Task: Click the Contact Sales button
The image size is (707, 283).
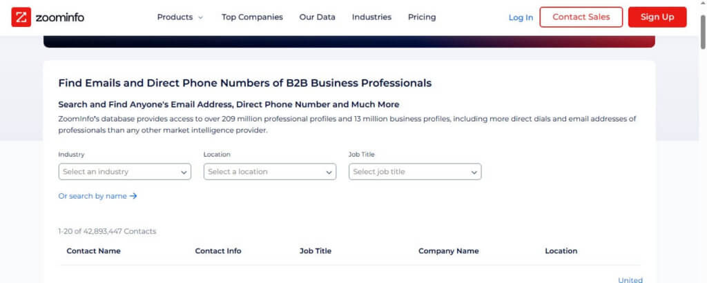Action: click(581, 17)
